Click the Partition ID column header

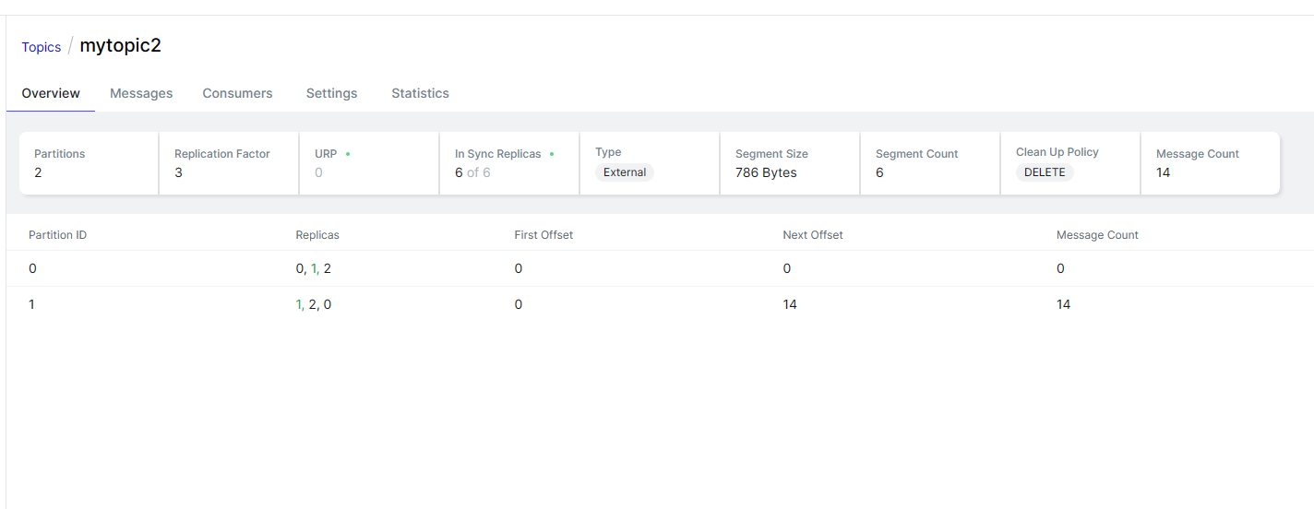pos(58,235)
